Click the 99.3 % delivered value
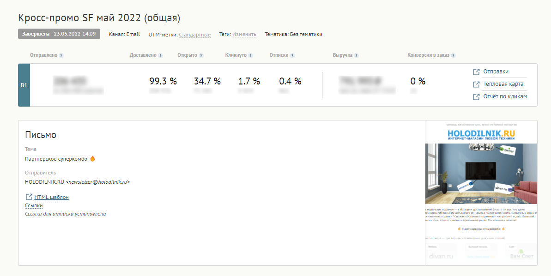551x276 pixels. coord(163,81)
